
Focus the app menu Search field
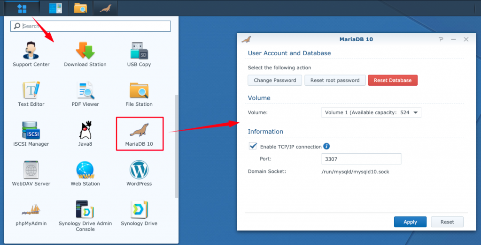pyautogui.click(x=91, y=26)
